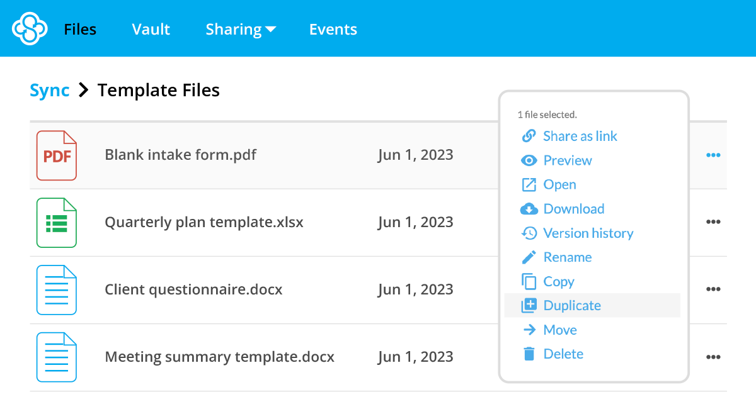756x397 pixels.
Task: Click the pencil icon next to Rename
Action: [x=529, y=257]
